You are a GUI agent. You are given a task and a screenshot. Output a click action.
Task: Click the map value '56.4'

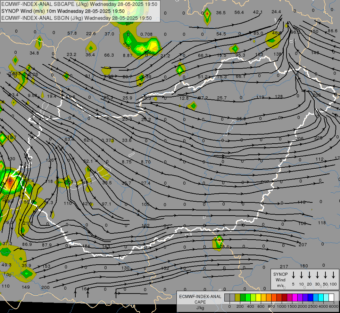click(239, 13)
